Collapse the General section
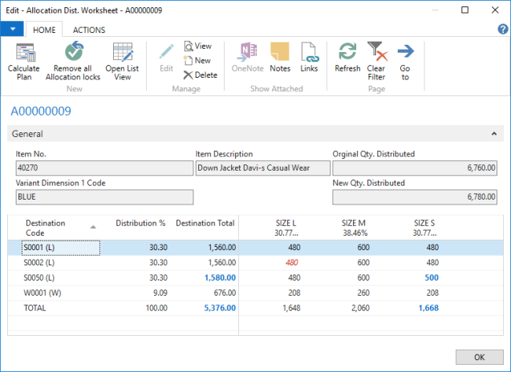The width and height of the screenshot is (511, 372). [x=494, y=135]
